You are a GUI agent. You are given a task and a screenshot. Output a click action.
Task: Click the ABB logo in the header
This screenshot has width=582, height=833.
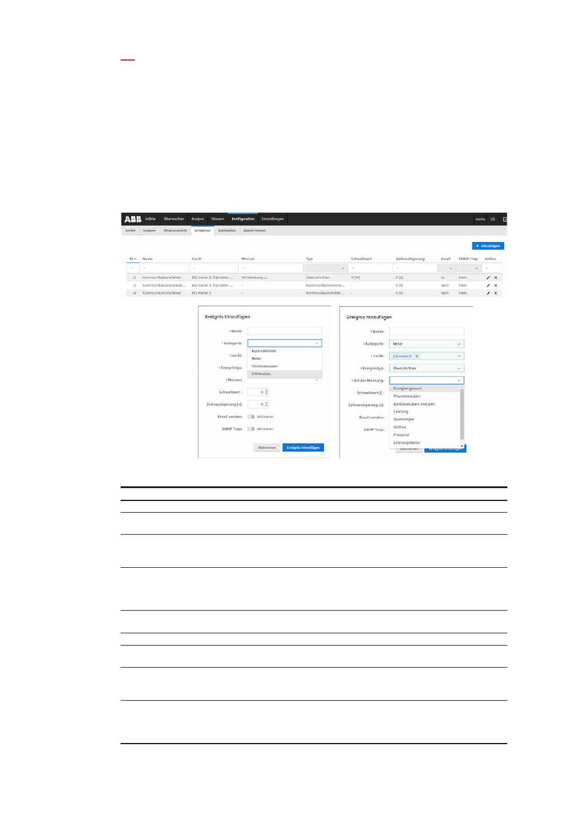click(x=132, y=219)
